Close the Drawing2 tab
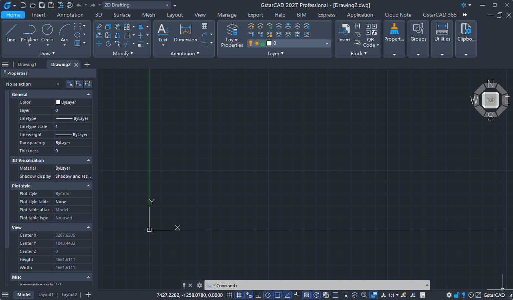The height and width of the screenshot is (300, 513). 76,65
